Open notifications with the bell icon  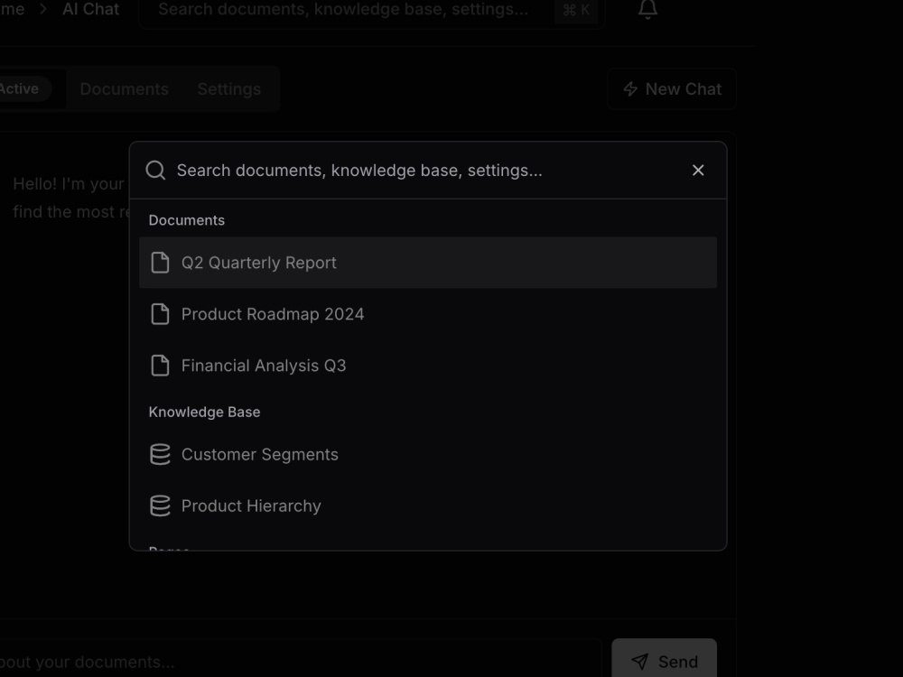coord(647,9)
